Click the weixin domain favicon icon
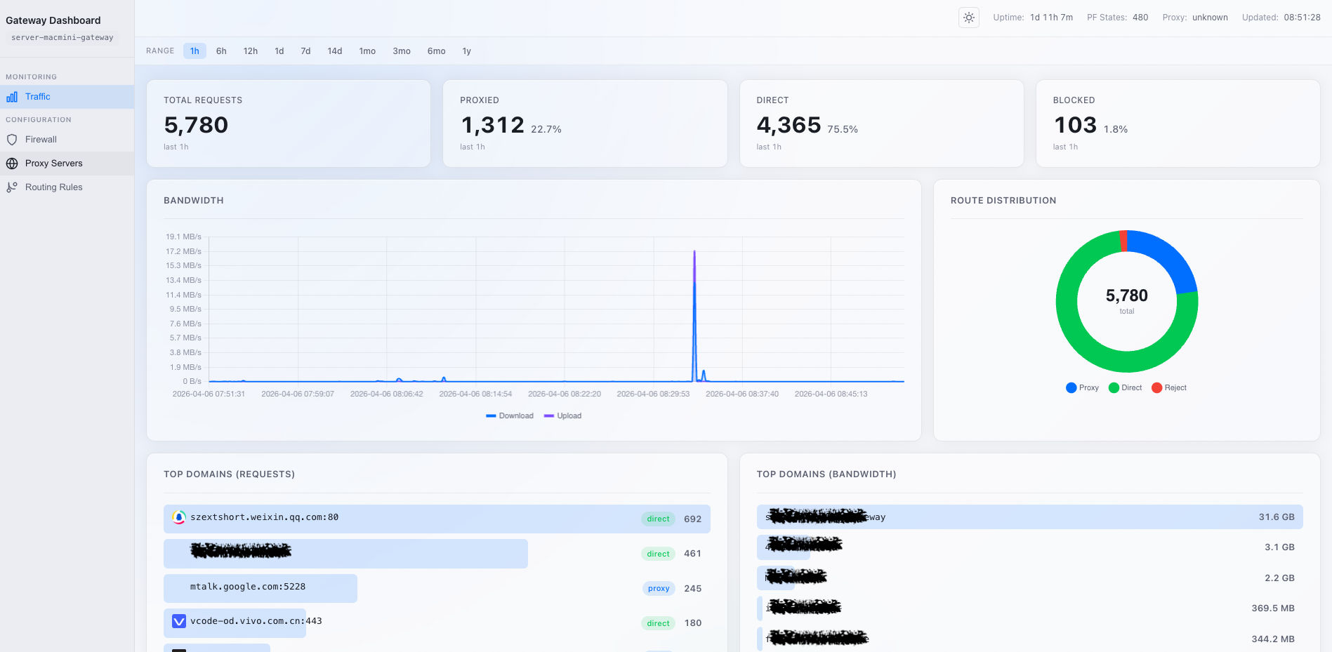This screenshot has width=1332, height=652. point(179,517)
